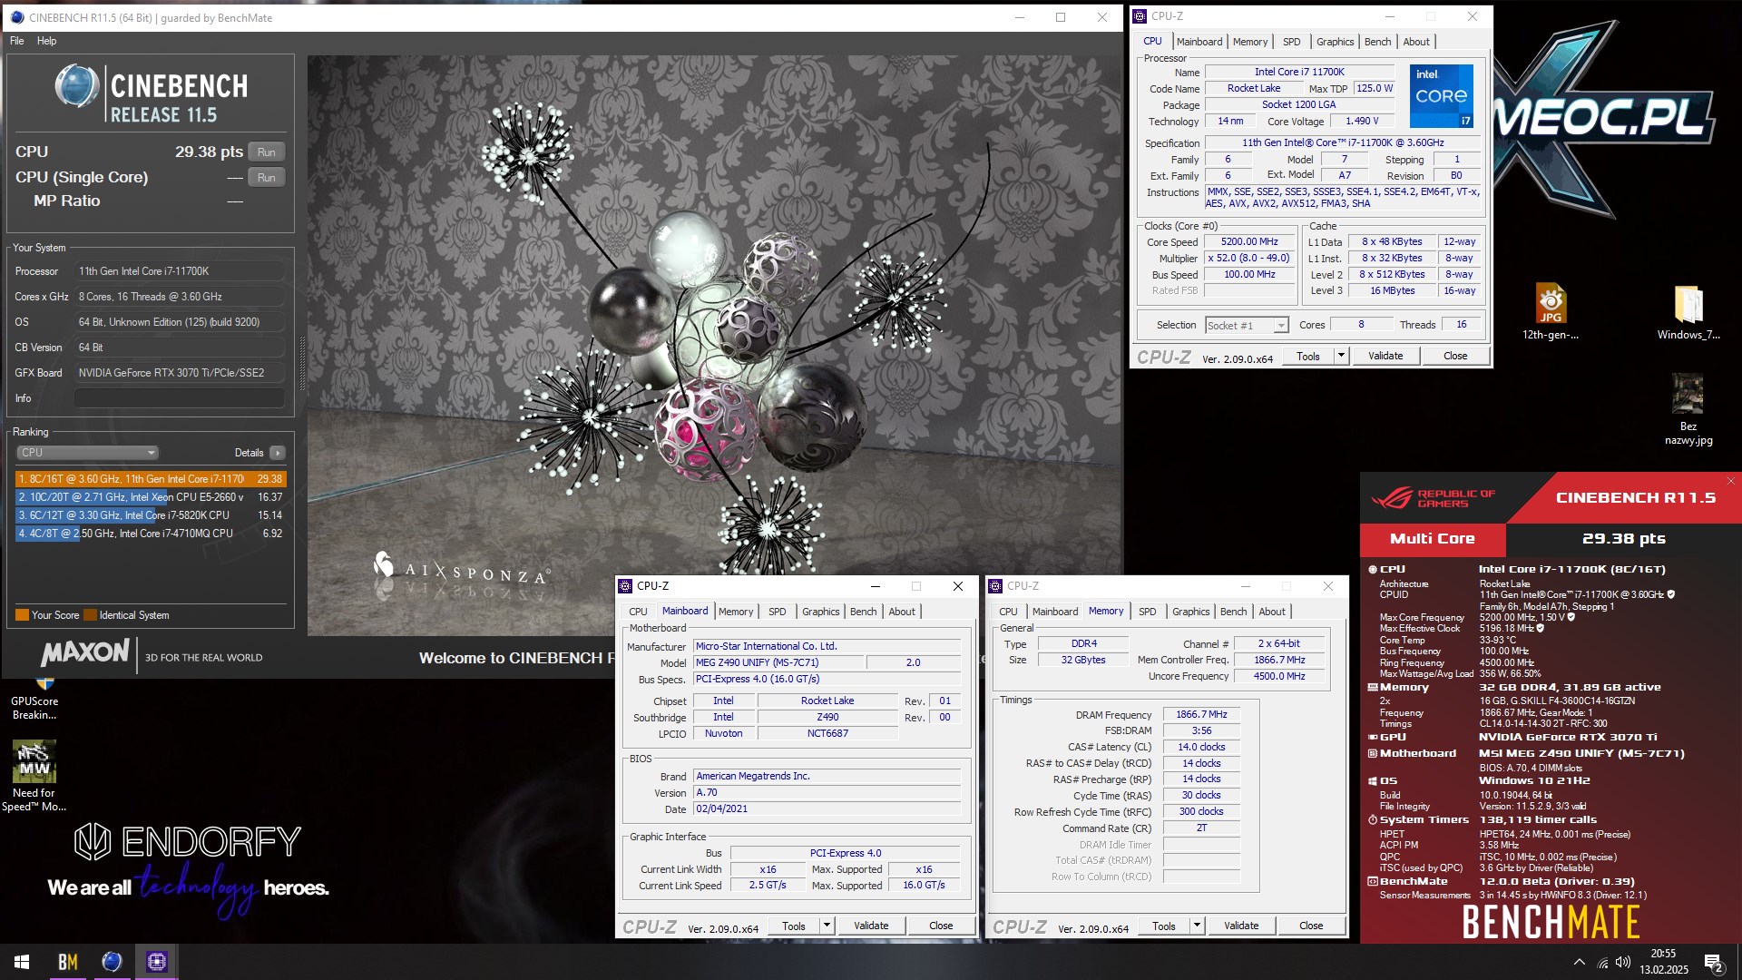Open Graphics tab in top CPU-Z window

point(1335,42)
